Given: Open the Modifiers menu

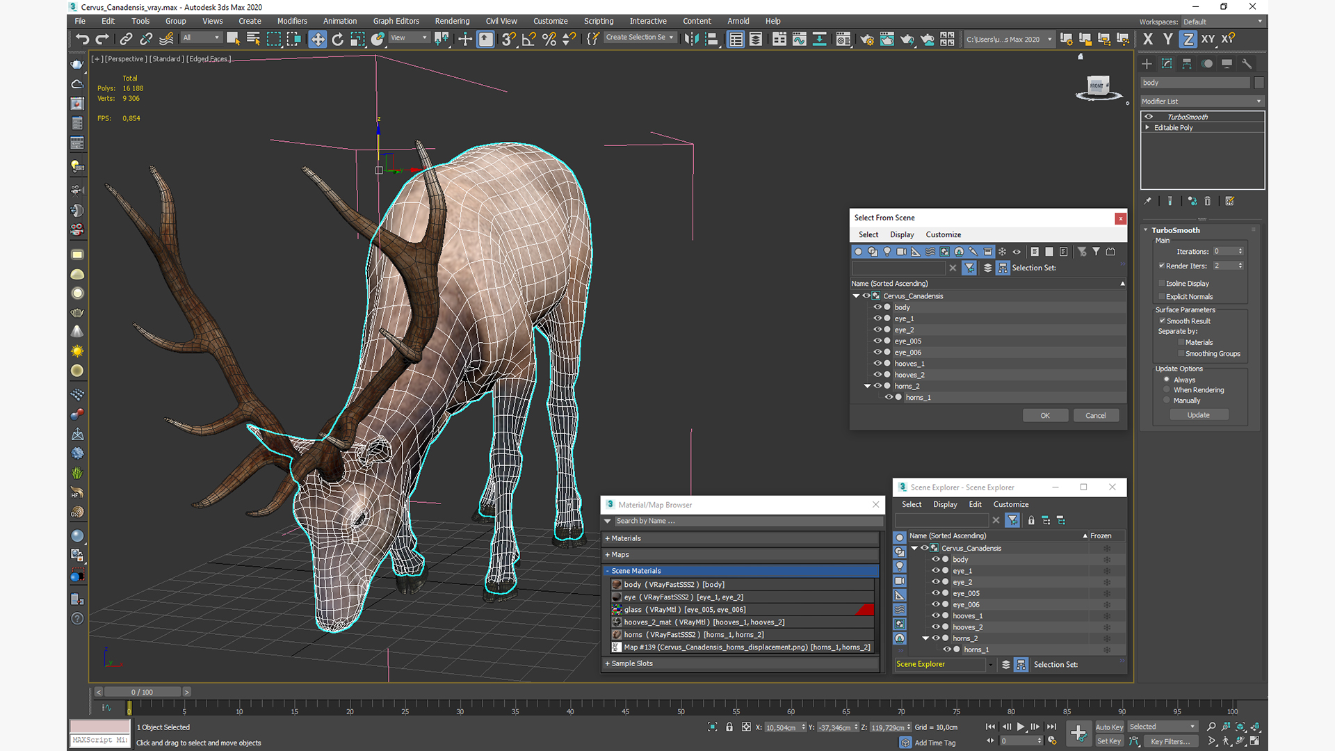Looking at the screenshot, I should (292, 22).
